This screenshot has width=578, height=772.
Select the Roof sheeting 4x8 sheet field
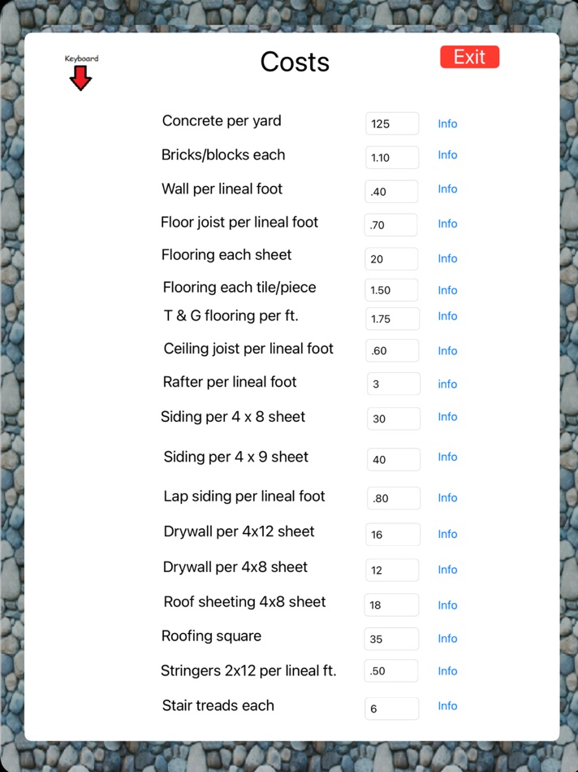pos(391,605)
